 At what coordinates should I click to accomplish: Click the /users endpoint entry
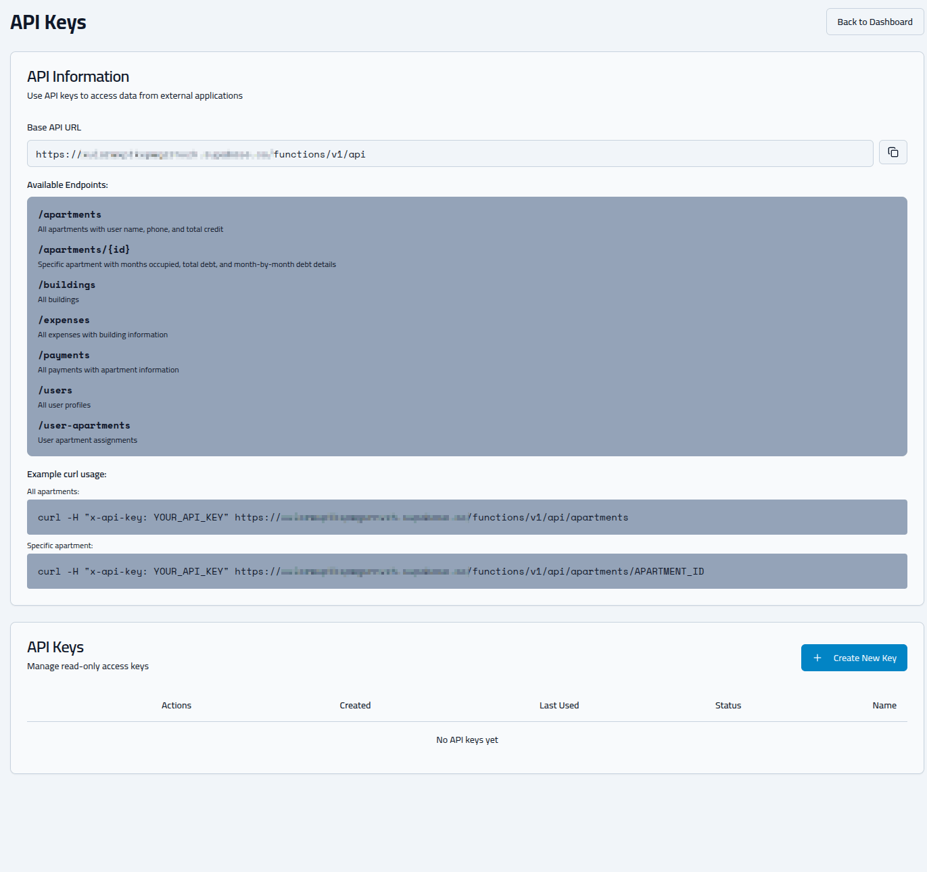pos(55,391)
